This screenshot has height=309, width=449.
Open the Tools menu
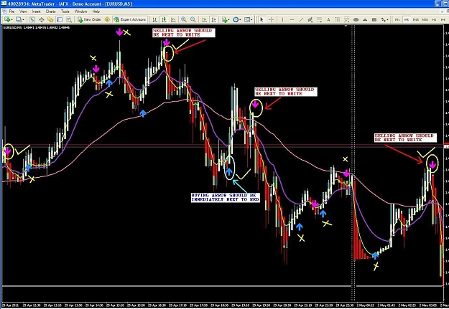(x=65, y=11)
